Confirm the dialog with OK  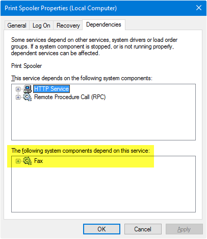[101, 229]
